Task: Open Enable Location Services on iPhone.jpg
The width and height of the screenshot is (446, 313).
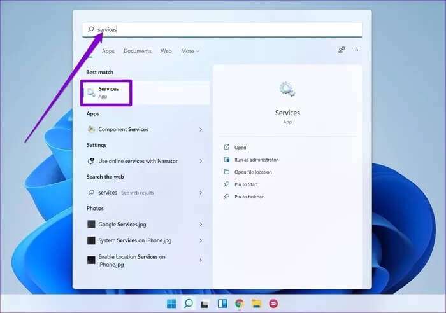Action: coord(145,260)
